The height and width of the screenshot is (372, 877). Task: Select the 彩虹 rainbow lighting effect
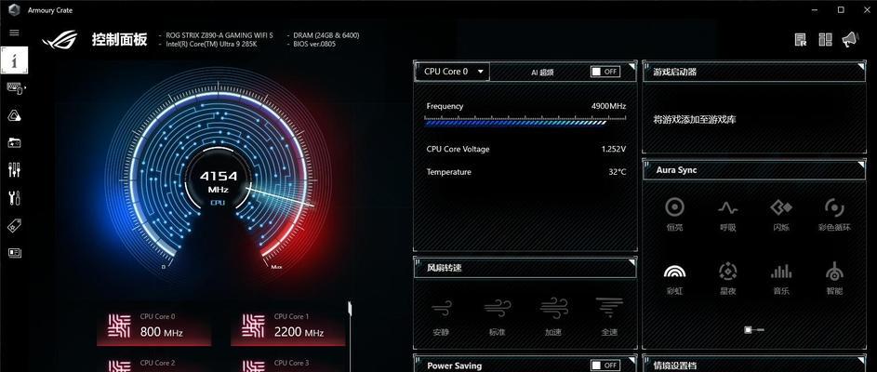tap(674, 278)
